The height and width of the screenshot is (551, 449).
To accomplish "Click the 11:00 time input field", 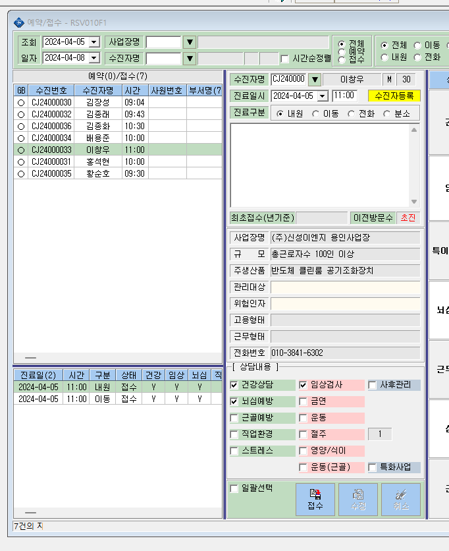I will click(344, 96).
